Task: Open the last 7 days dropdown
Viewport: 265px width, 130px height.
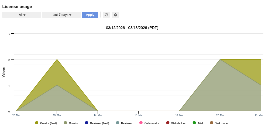Action: pos(61,15)
